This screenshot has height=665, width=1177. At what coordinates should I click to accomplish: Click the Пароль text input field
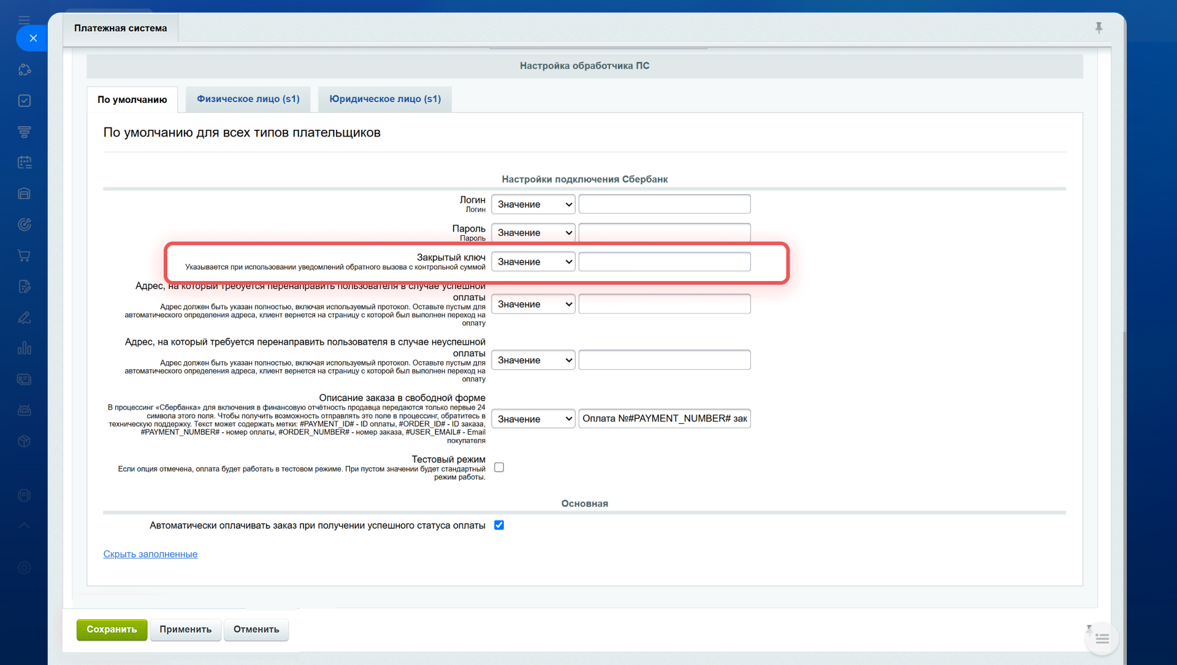point(664,233)
